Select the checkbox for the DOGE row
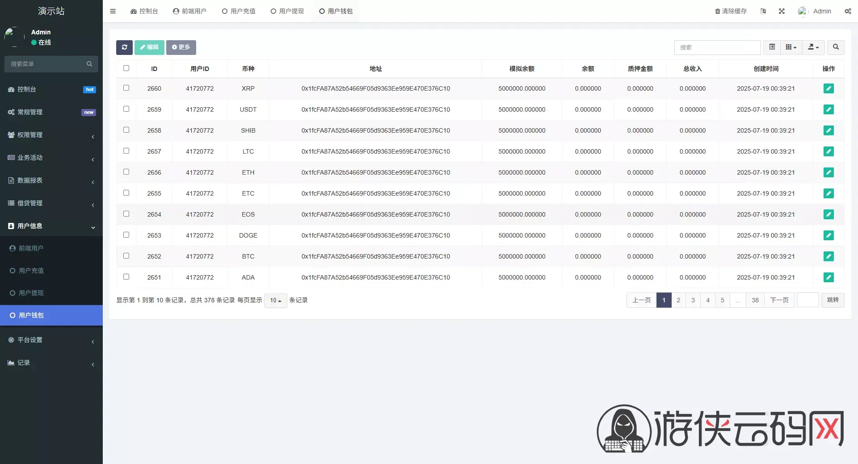Image resolution: width=858 pixels, height=464 pixels. 126,235
